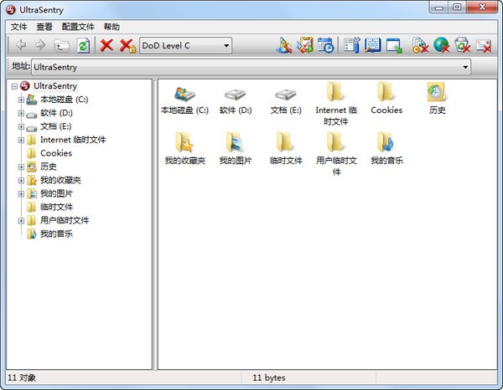Select 临时文件 in the folder tree
Screen dimensions: 503x390
[x=56, y=208]
